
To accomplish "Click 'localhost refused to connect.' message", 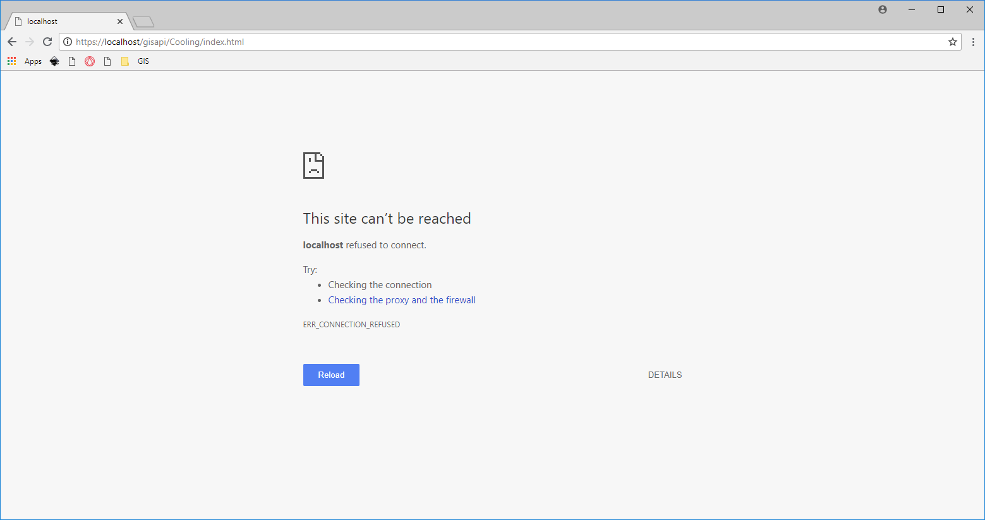I will (x=365, y=245).
